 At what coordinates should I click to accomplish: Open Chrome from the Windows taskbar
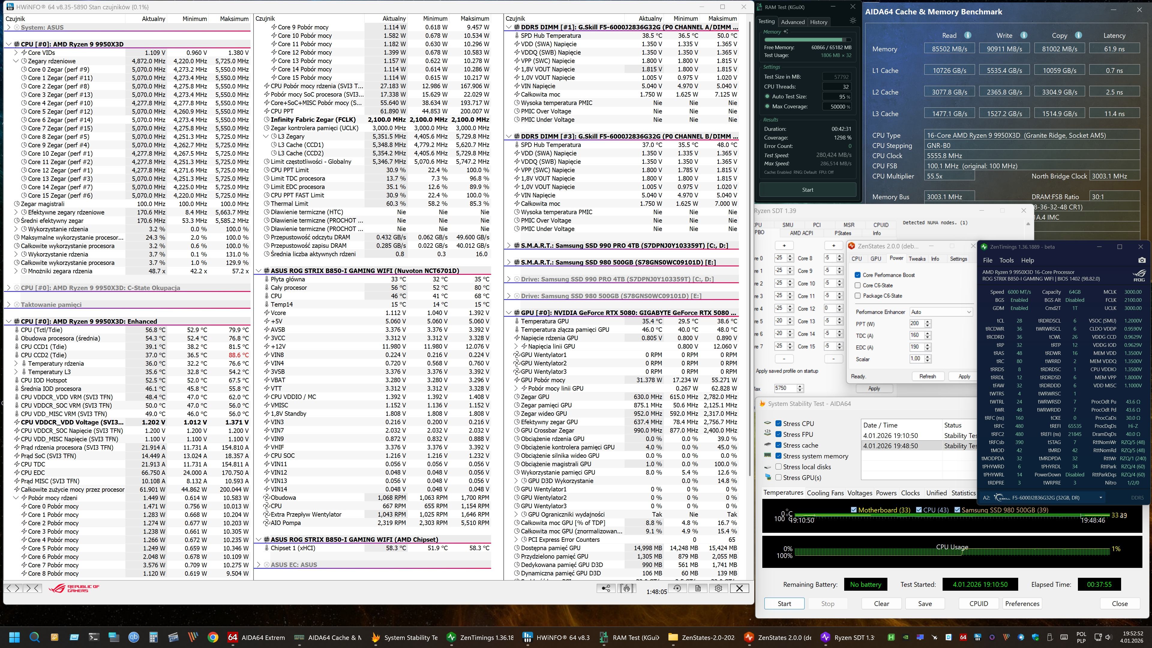coord(213,638)
